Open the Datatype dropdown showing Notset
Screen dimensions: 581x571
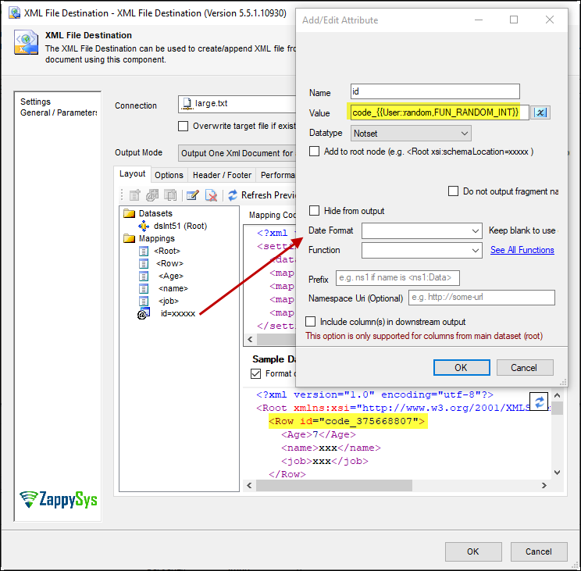click(411, 134)
